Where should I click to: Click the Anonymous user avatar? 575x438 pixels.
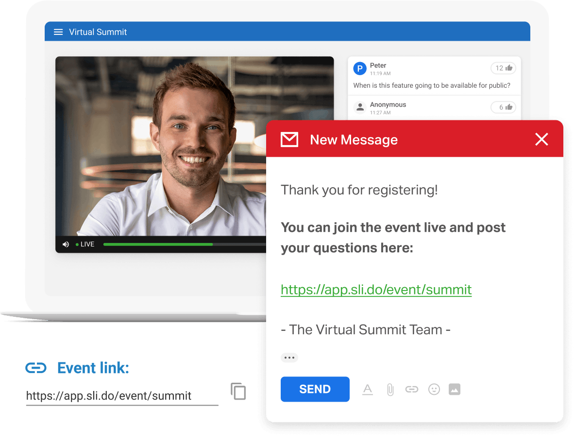click(359, 107)
